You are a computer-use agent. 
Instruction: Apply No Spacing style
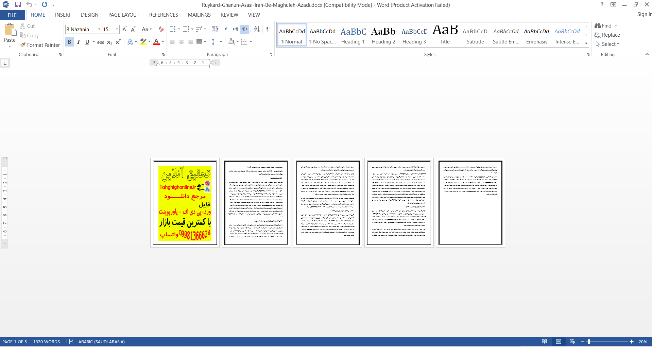click(x=323, y=35)
